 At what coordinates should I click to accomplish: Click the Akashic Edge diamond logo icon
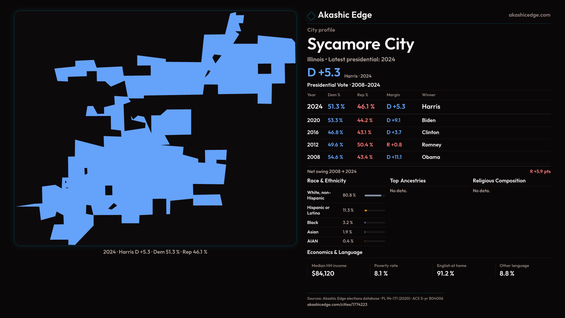click(311, 16)
